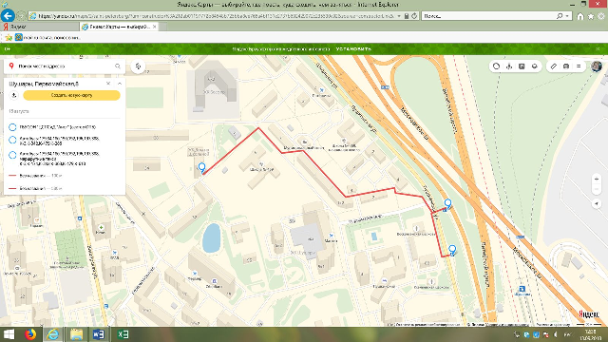
Task: Collapse the Shushary map panel with the chevron
Action: point(120,84)
